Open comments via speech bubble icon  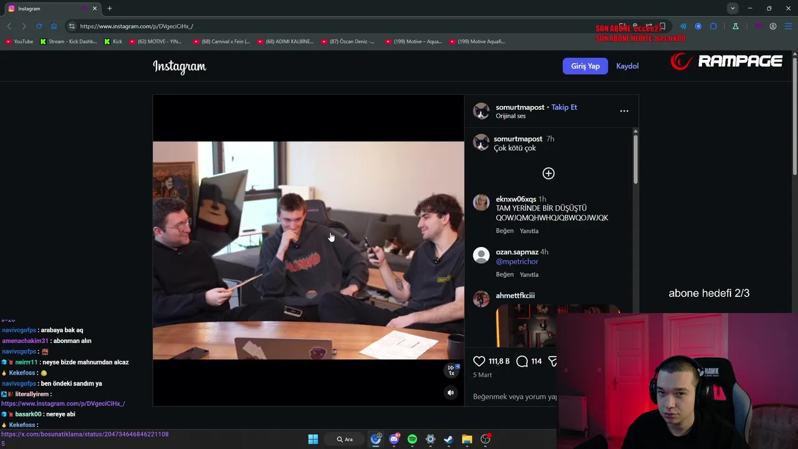(522, 361)
